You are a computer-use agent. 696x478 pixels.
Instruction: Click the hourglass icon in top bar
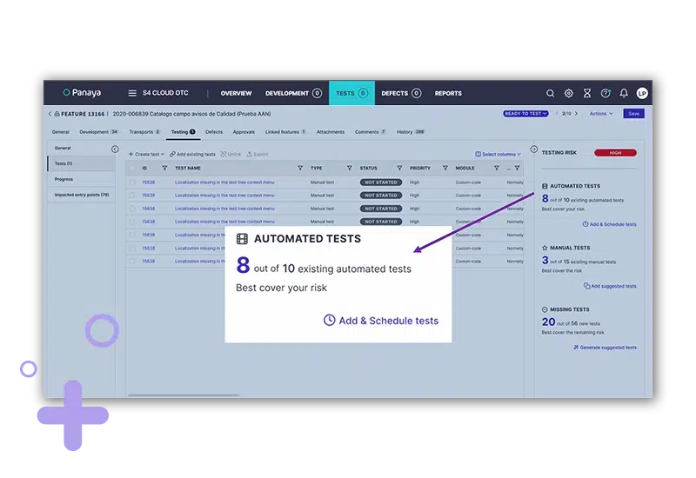click(x=587, y=93)
